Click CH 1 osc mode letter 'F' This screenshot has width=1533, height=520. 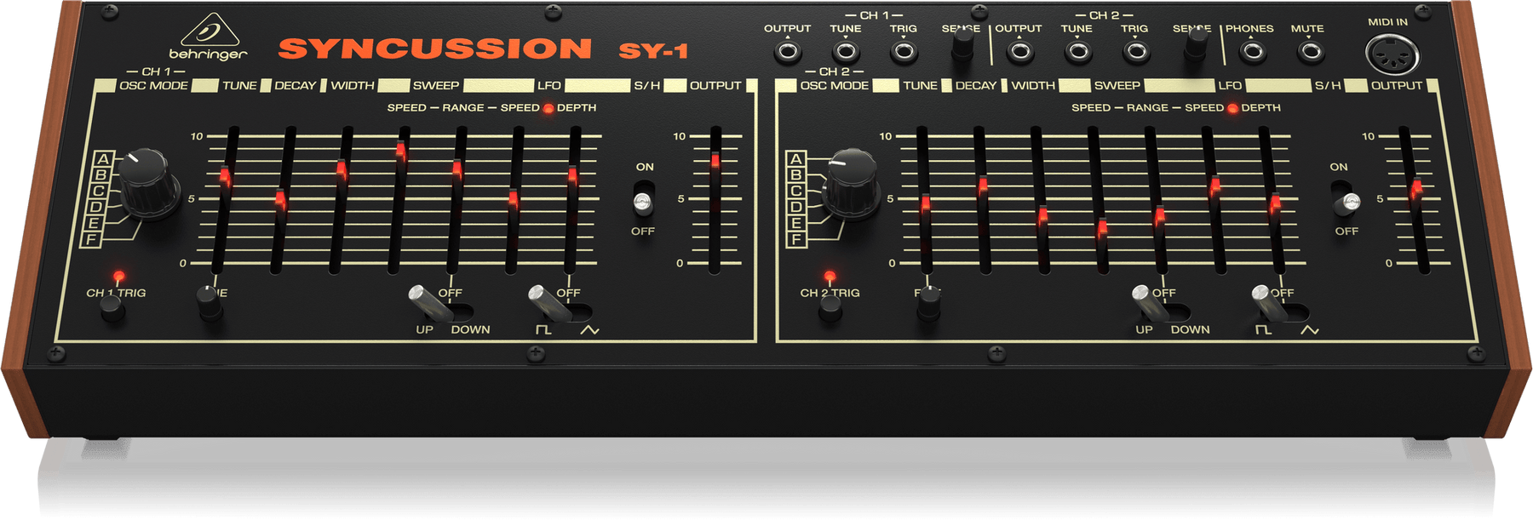click(x=92, y=239)
